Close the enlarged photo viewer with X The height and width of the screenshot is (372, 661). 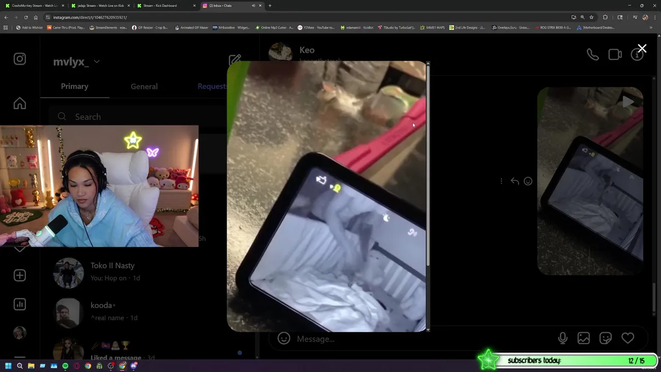click(642, 49)
